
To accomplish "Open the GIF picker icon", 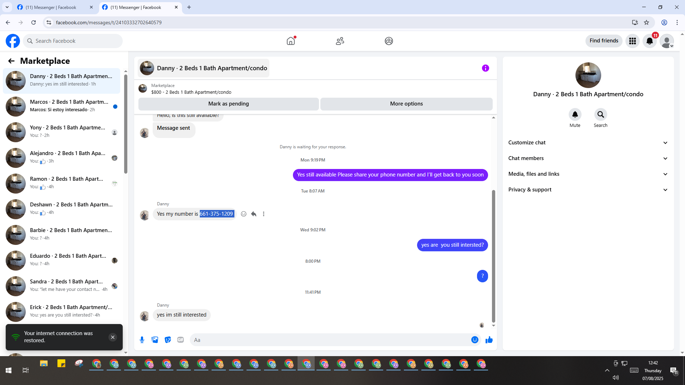I will click(x=181, y=340).
